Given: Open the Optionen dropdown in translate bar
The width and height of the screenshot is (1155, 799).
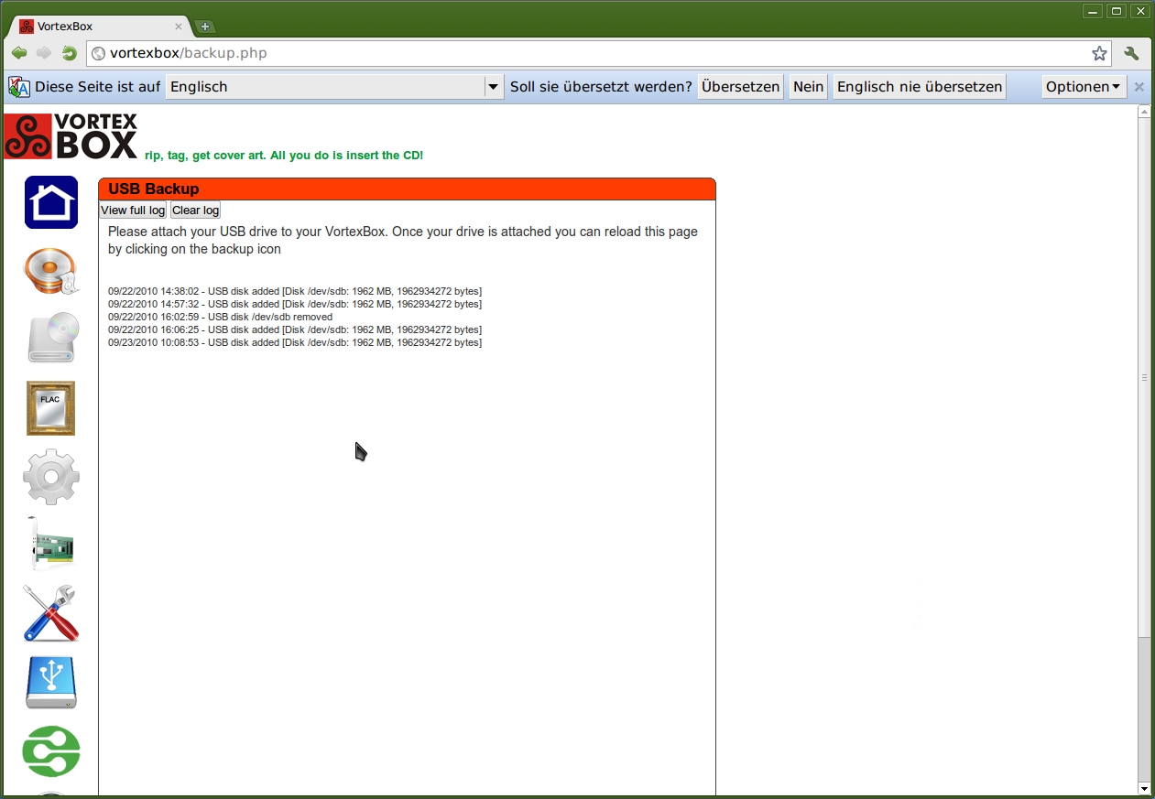Looking at the screenshot, I should point(1084,87).
